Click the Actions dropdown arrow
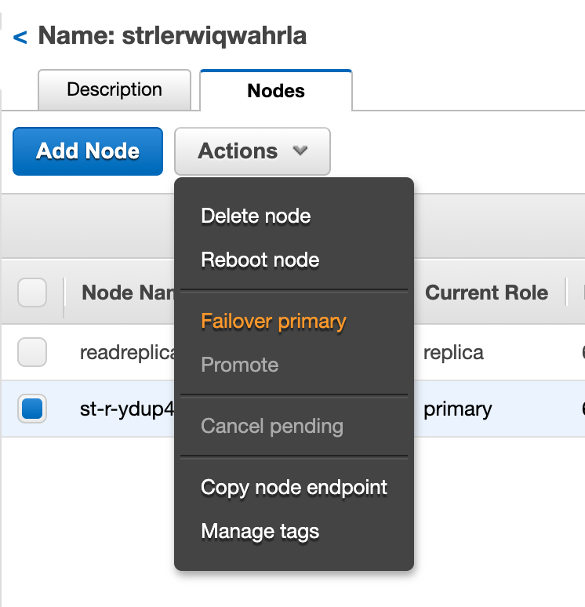Image resolution: width=585 pixels, height=607 pixels. [x=300, y=151]
